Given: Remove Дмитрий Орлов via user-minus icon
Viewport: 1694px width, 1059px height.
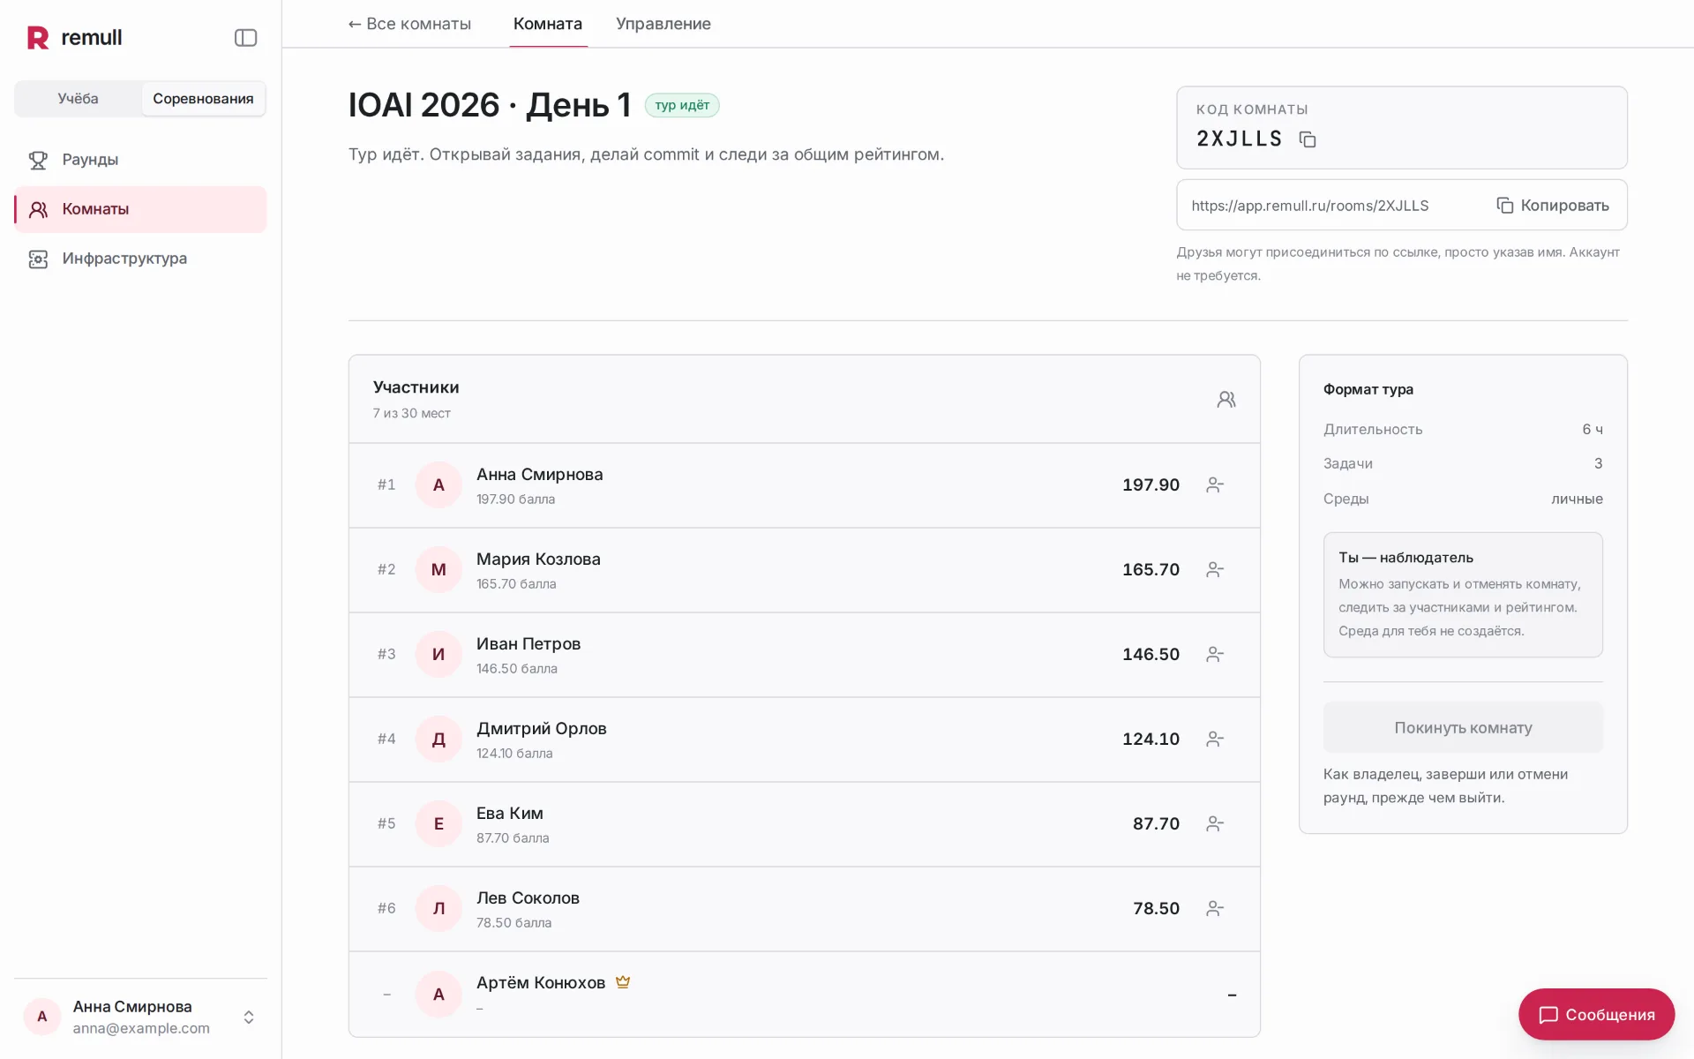Looking at the screenshot, I should coord(1215,739).
